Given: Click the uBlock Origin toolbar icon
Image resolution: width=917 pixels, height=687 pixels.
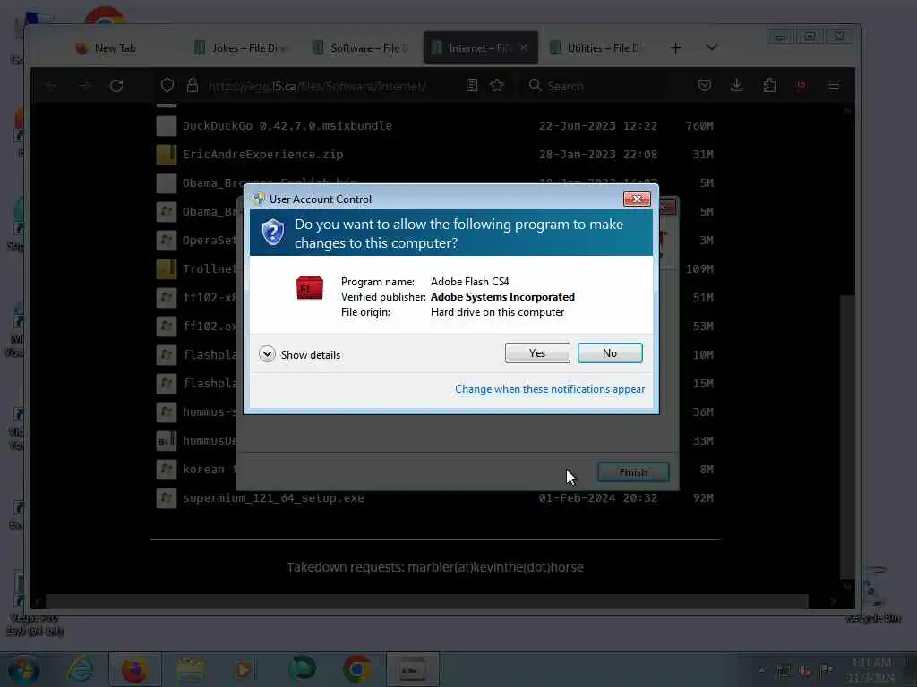Looking at the screenshot, I should pos(801,85).
